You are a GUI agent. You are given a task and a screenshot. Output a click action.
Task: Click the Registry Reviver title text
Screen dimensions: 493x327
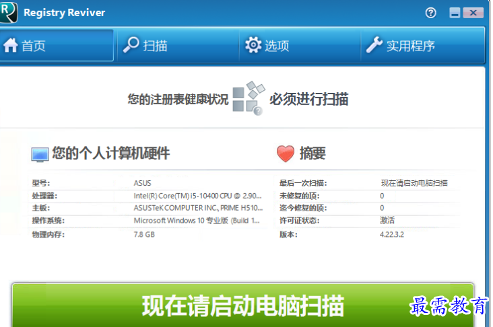(x=65, y=13)
